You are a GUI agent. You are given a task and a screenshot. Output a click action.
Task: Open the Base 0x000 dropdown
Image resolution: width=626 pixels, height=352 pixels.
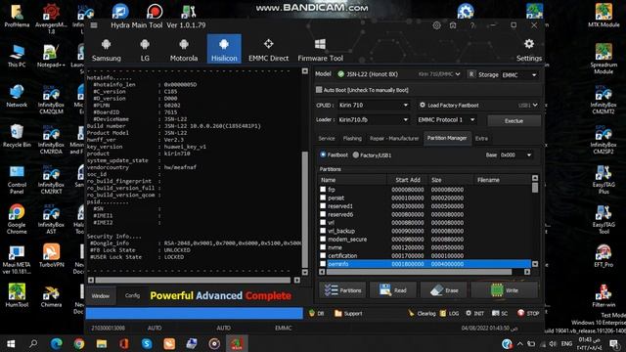(529, 154)
